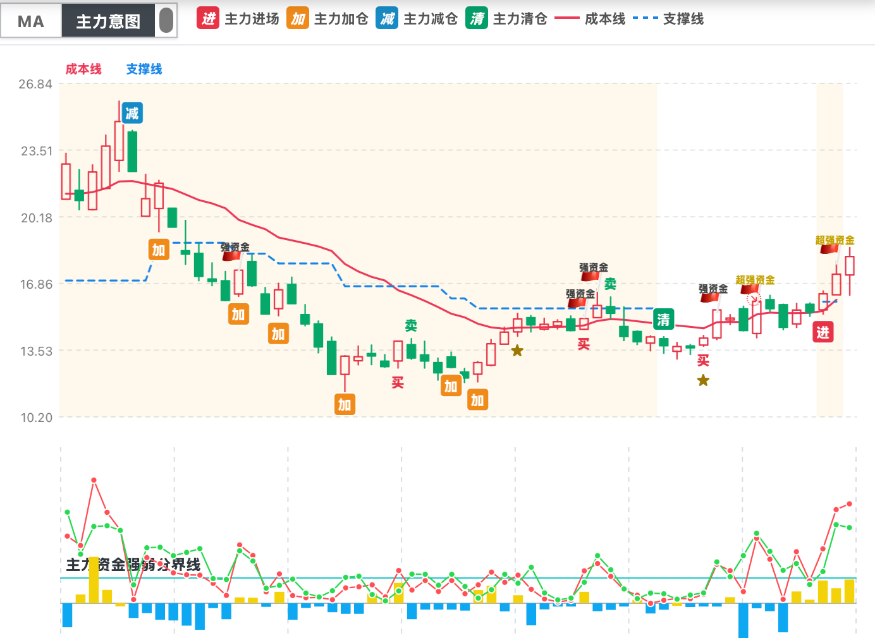Click the 26.84 price axis label
Image resolution: width=875 pixels, height=638 pixels.
pyautogui.click(x=35, y=84)
